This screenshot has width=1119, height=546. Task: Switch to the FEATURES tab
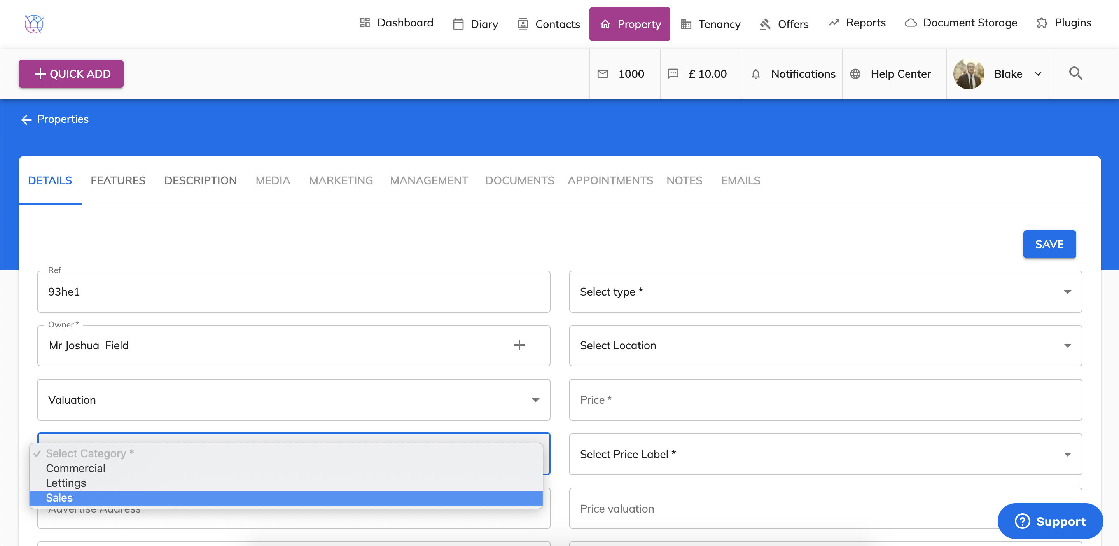click(118, 180)
